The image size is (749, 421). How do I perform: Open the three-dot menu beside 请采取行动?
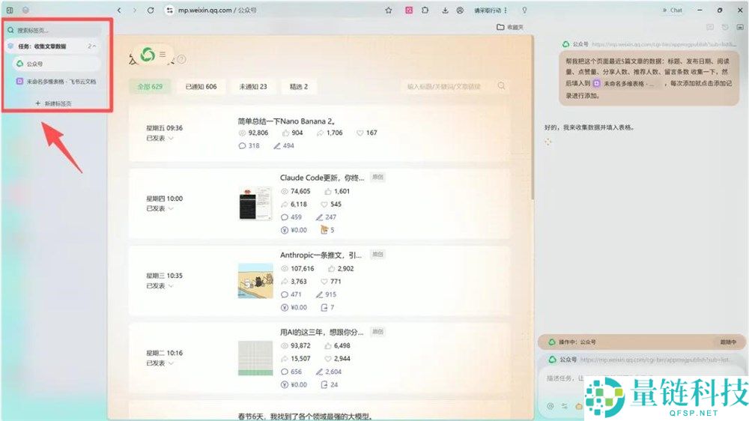coord(506,10)
